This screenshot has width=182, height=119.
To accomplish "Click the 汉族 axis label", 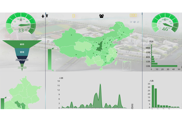I will tap(148, 66).
